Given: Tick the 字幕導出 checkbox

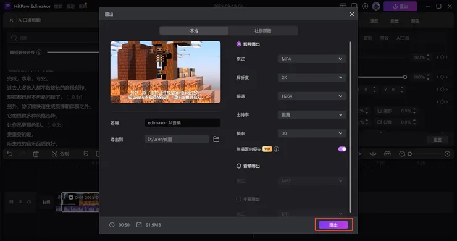Looking at the screenshot, I should pyautogui.click(x=239, y=199).
